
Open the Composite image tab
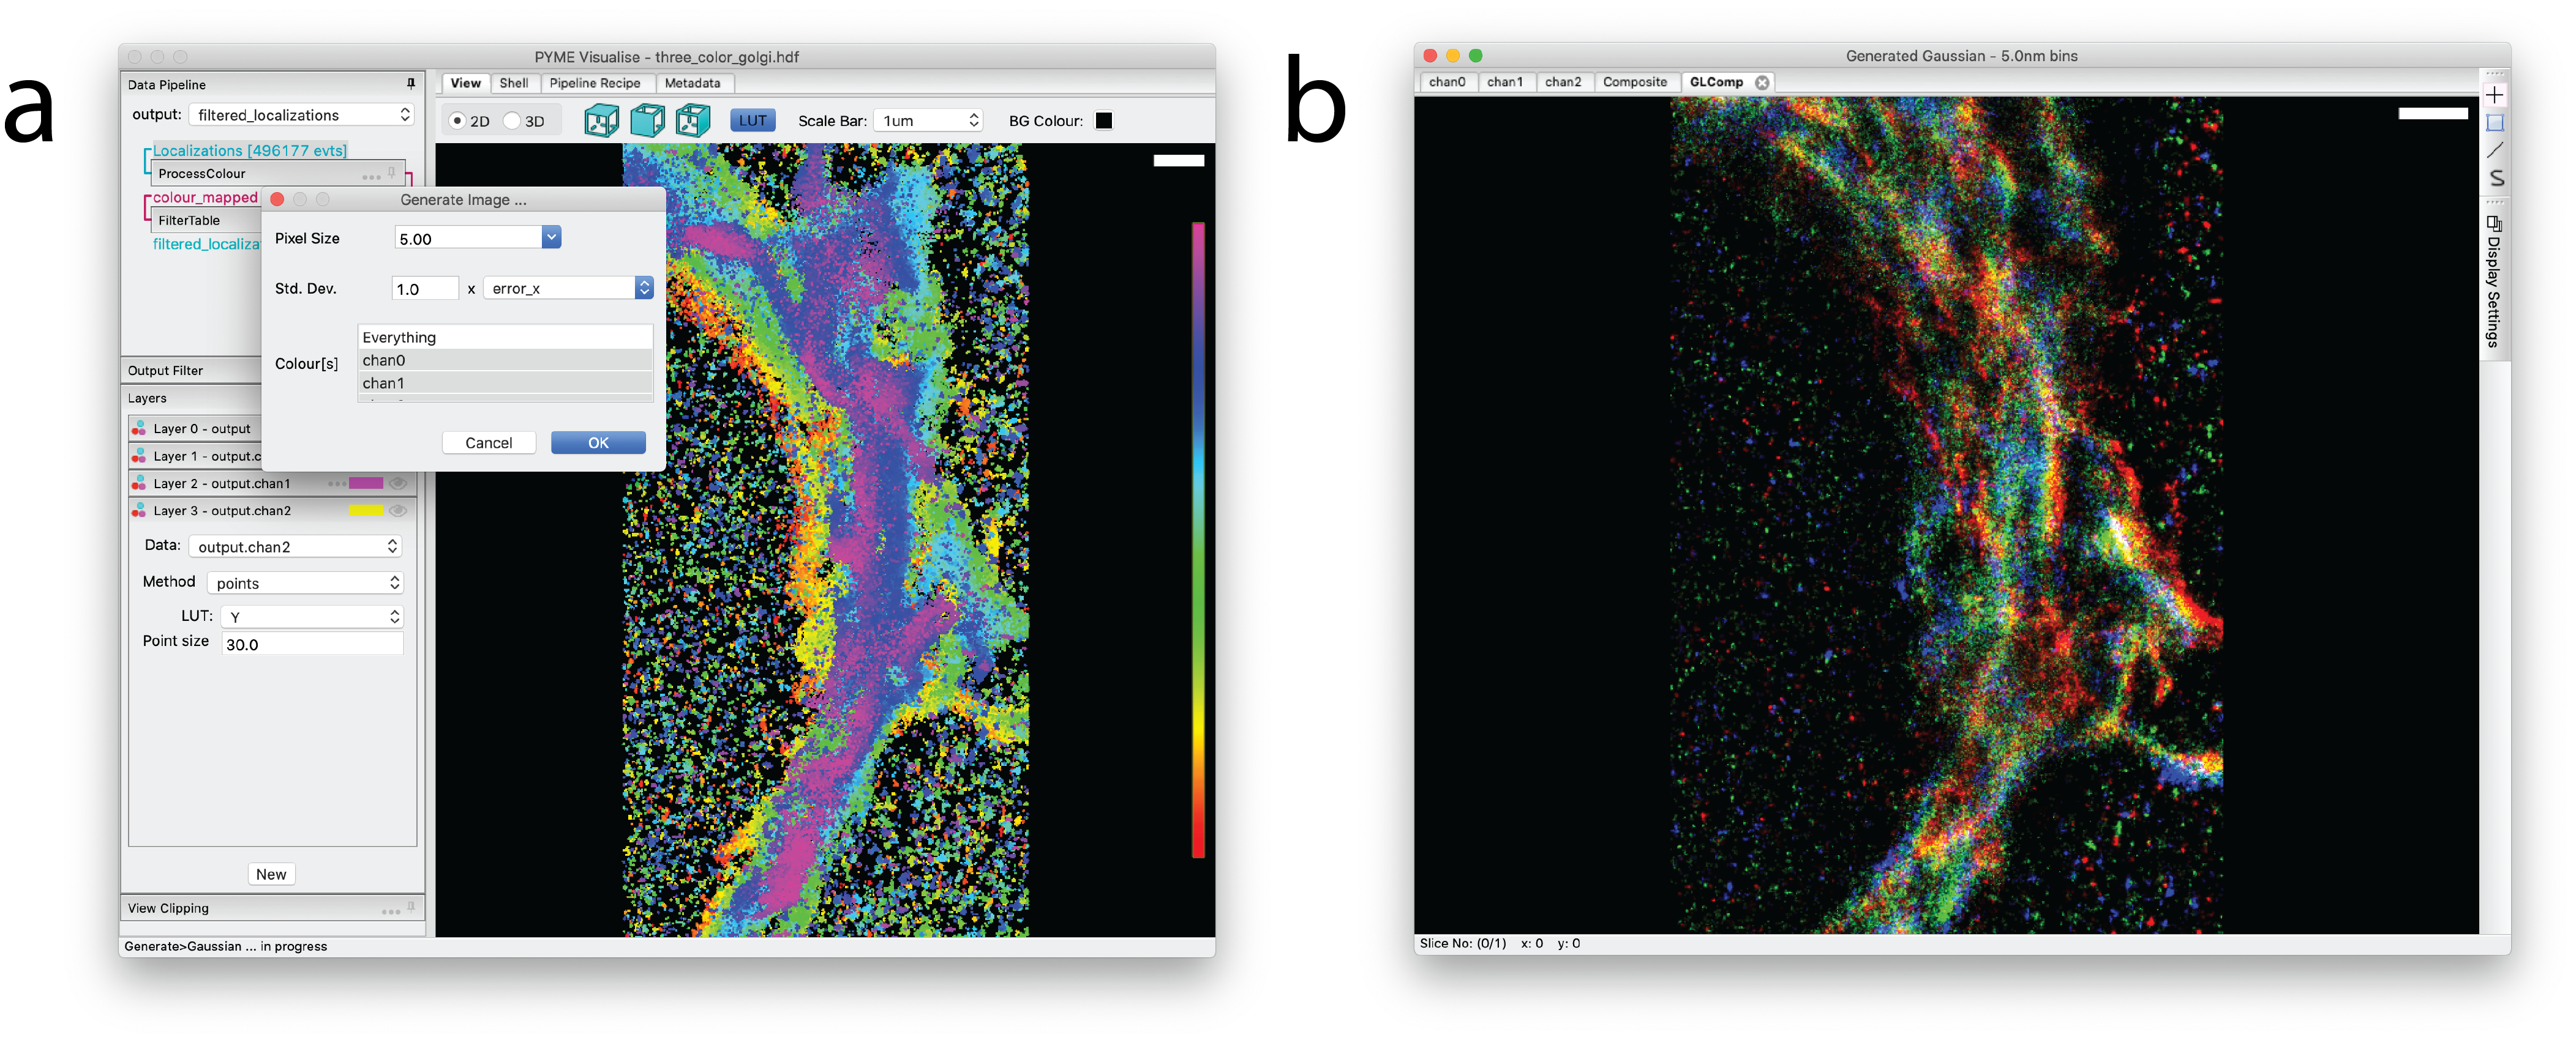tap(1634, 82)
